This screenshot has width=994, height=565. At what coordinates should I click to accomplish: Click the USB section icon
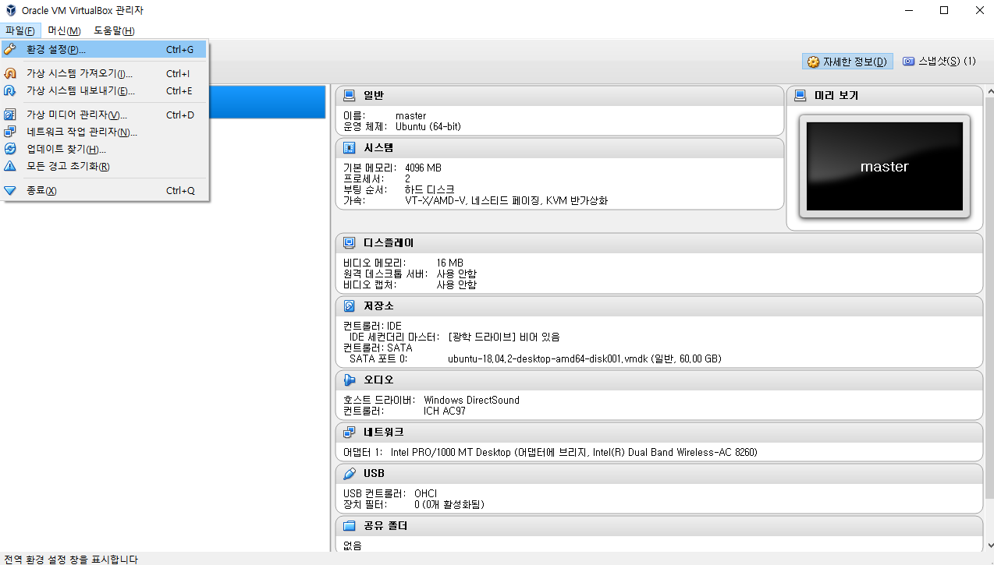(350, 474)
